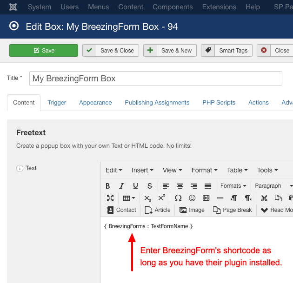Switch to the Actions tab
The height and width of the screenshot is (283, 293).
point(259,103)
